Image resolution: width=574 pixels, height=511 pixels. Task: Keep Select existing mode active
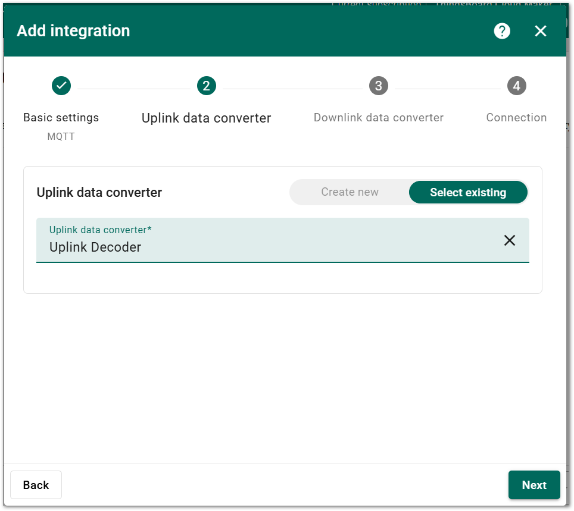click(468, 192)
